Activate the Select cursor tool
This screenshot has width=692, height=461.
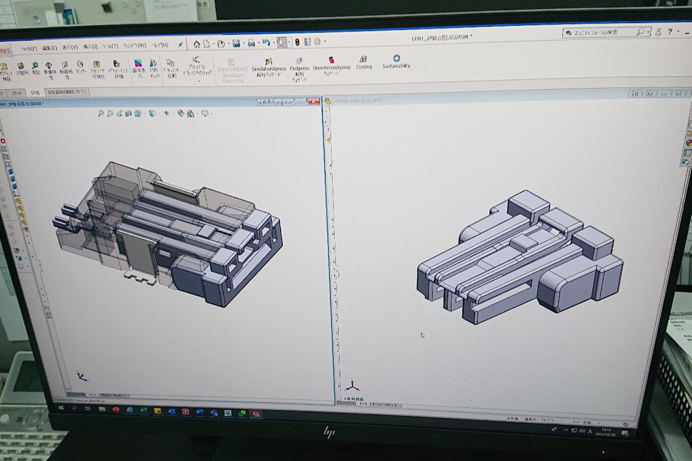282,43
